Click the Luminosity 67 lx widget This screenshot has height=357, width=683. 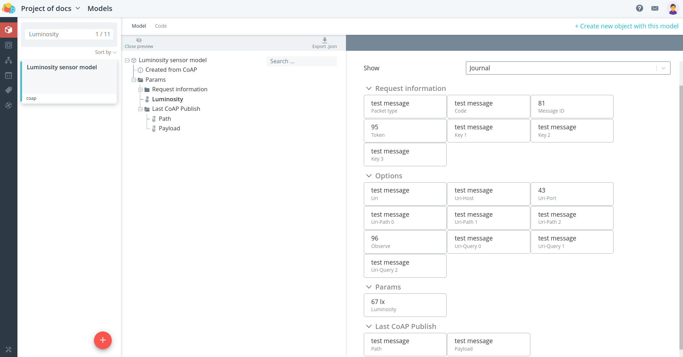click(x=405, y=305)
